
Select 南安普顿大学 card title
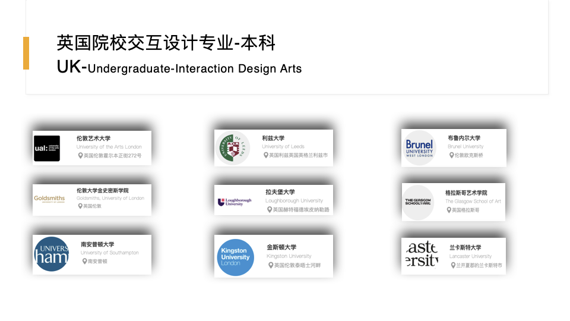click(97, 244)
